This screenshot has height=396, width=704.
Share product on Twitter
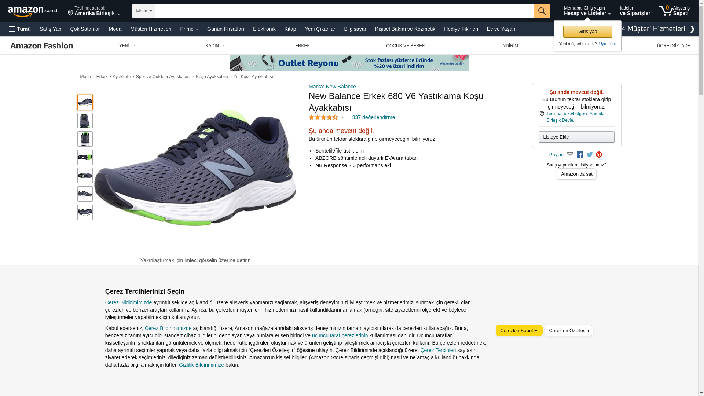[590, 155]
